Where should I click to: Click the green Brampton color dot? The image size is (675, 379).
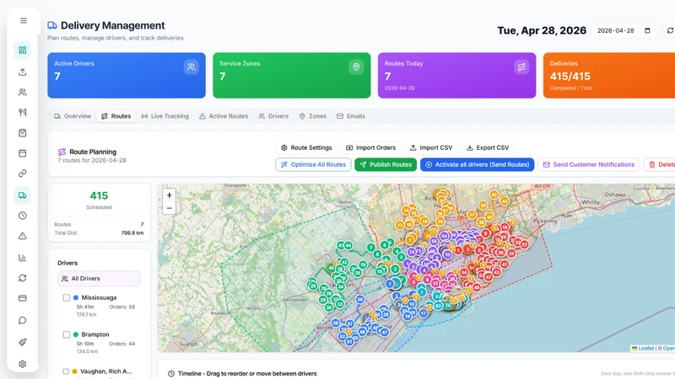point(76,334)
